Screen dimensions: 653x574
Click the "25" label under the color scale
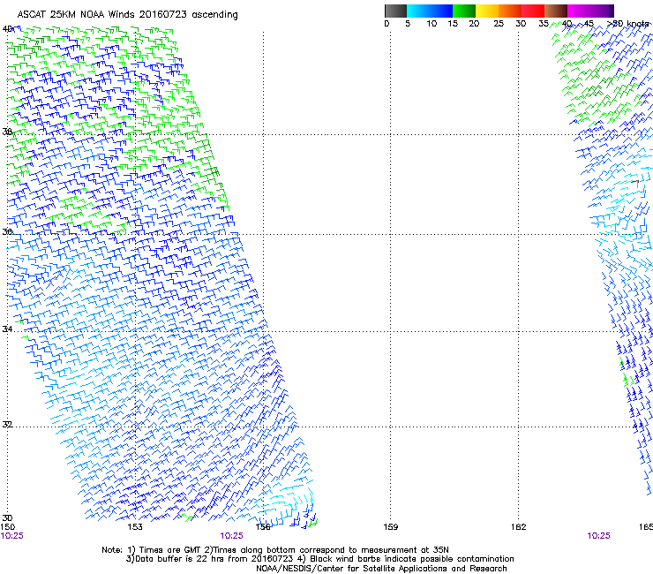click(499, 24)
